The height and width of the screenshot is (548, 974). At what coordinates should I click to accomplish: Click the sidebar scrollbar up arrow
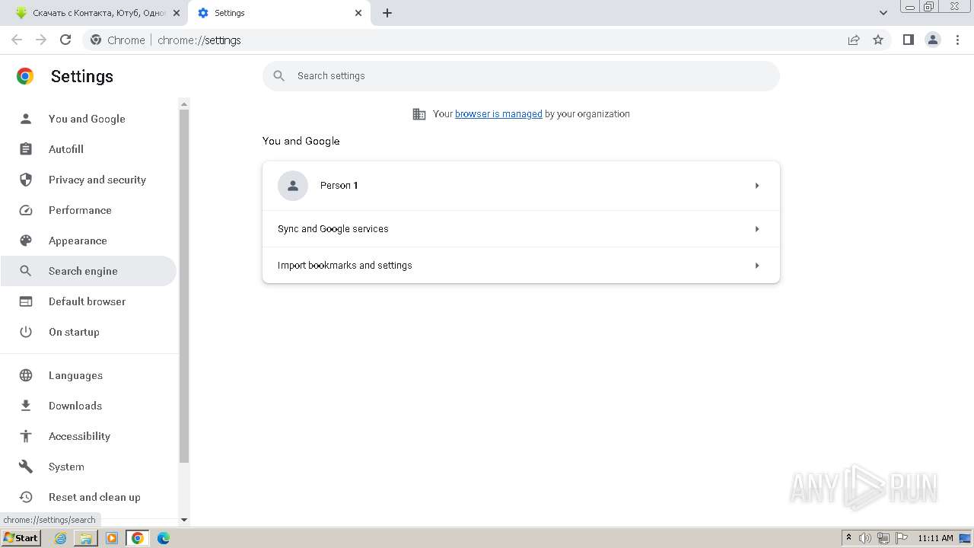(x=183, y=104)
